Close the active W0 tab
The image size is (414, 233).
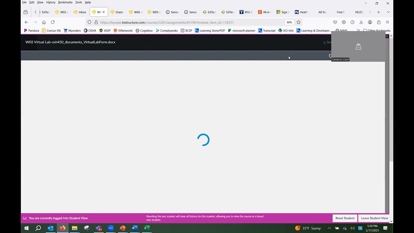[x=103, y=12]
